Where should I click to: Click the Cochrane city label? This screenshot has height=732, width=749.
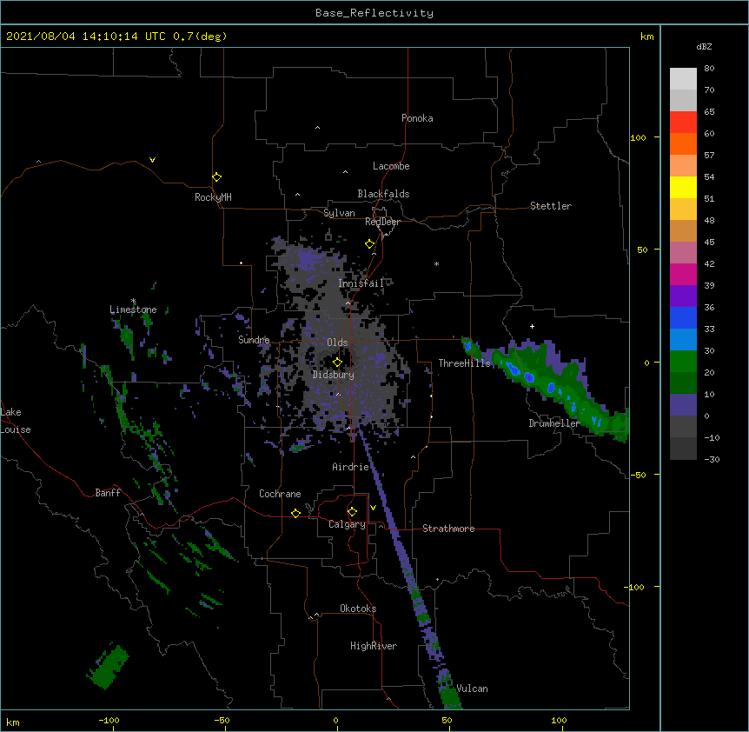coord(280,494)
